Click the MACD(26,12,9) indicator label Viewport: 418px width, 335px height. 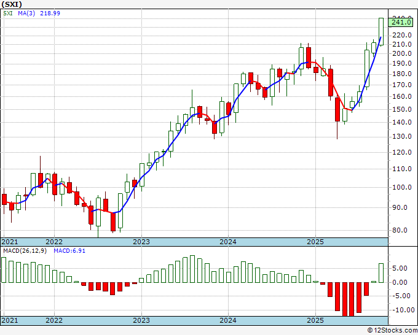pyautogui.click(x=25, y=251)
